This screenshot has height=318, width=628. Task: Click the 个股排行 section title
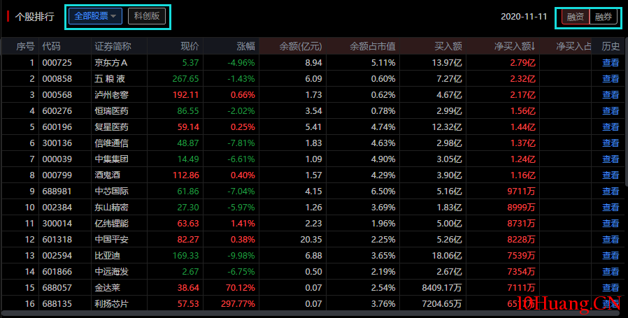(x=34, y=17)
